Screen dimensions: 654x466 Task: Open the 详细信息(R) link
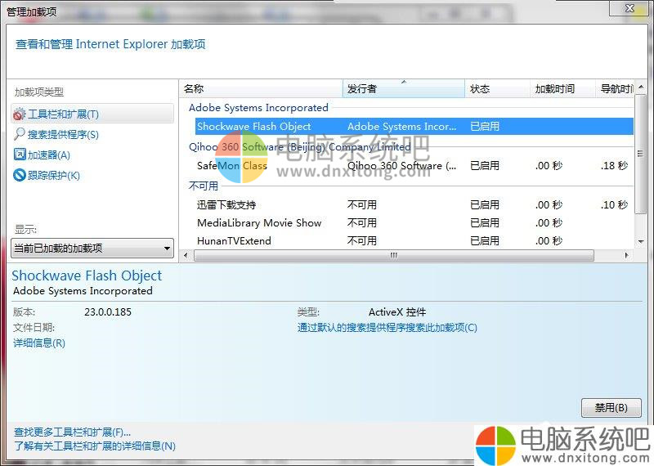point(39,343)
